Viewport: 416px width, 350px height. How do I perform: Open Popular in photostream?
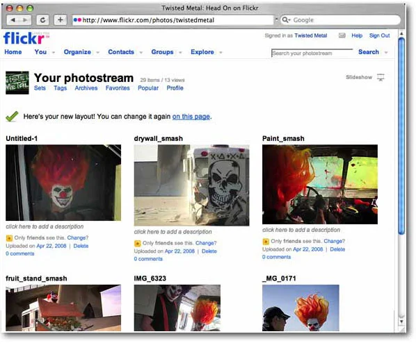[x=148, y=88]
